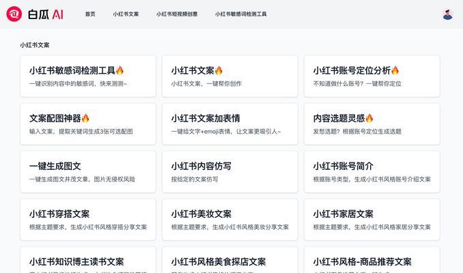Open the 内容选题灵感 card
The height and width of the screenshot is (273, 463).
click(x=371, y=124)
